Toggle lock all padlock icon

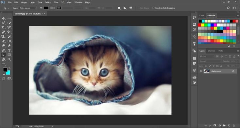[221, 66]
